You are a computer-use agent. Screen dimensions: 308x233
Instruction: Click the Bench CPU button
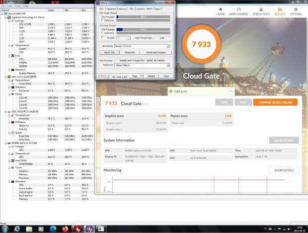click(109, 52)
